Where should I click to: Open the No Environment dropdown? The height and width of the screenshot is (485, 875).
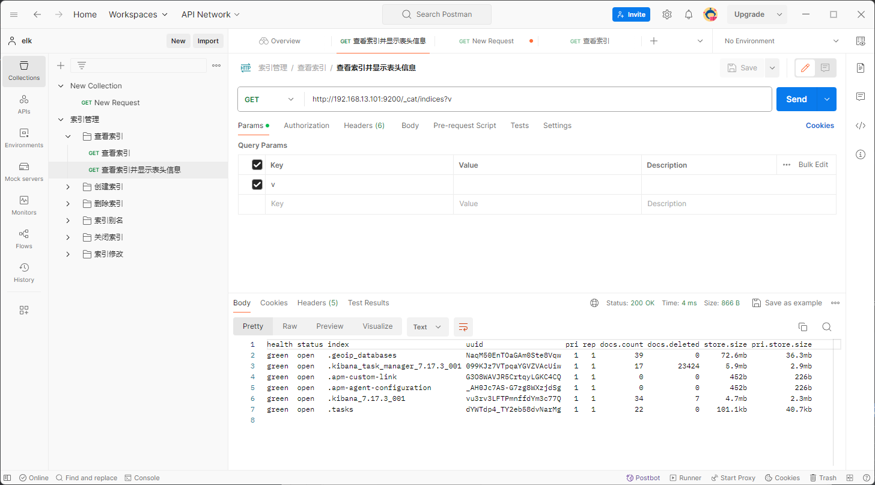click(781, 41)
